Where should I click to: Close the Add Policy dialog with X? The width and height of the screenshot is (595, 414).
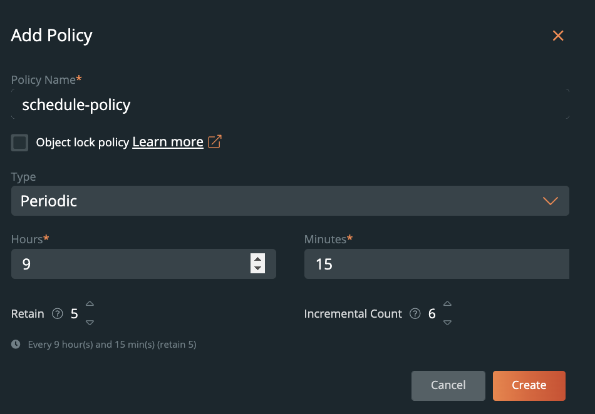click(558, 36)
